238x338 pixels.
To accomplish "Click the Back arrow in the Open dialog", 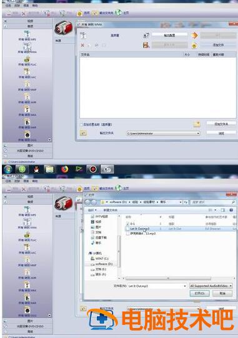I will [87, 202].
